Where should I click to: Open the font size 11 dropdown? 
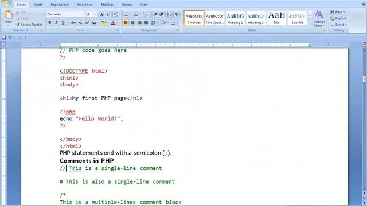click(96, 14)
